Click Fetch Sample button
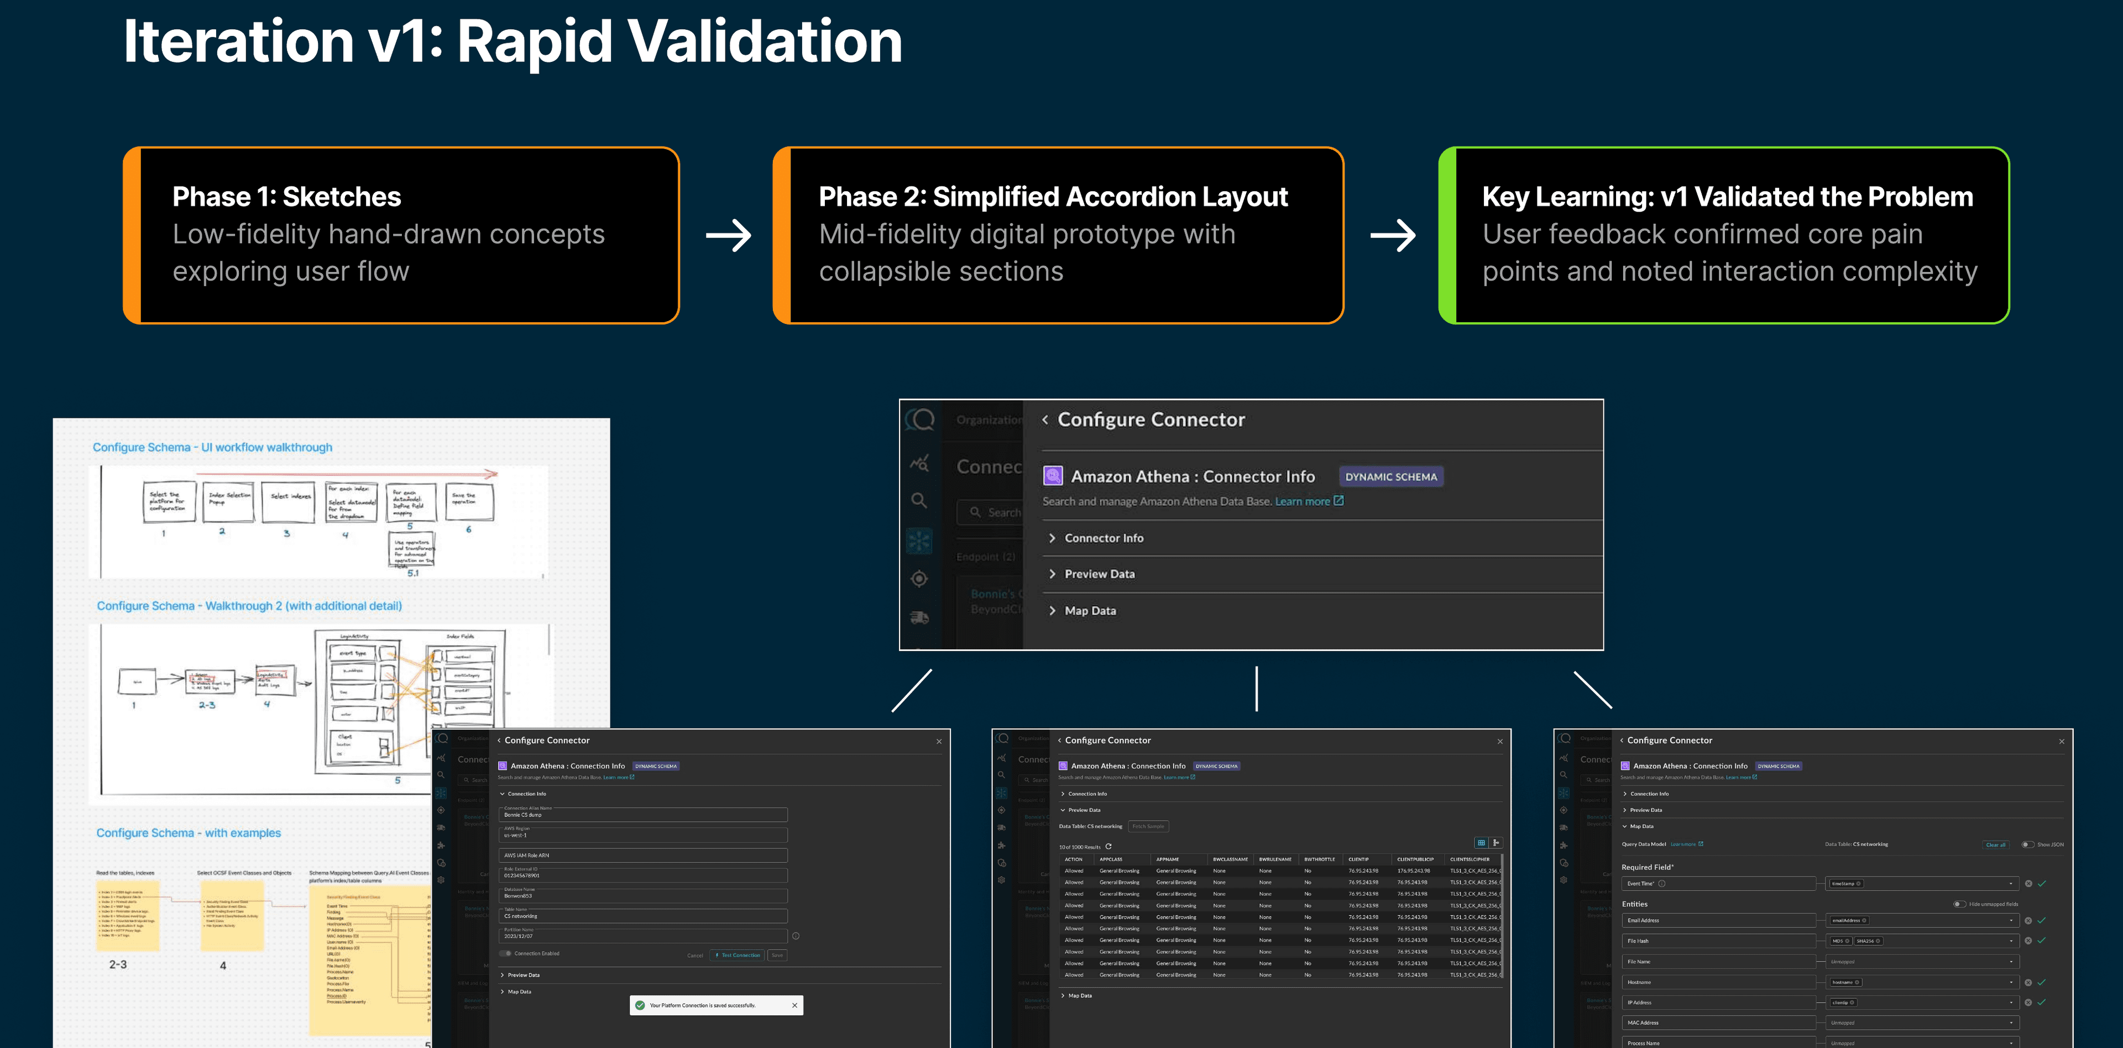2123x1048 pixels. 1148,826
